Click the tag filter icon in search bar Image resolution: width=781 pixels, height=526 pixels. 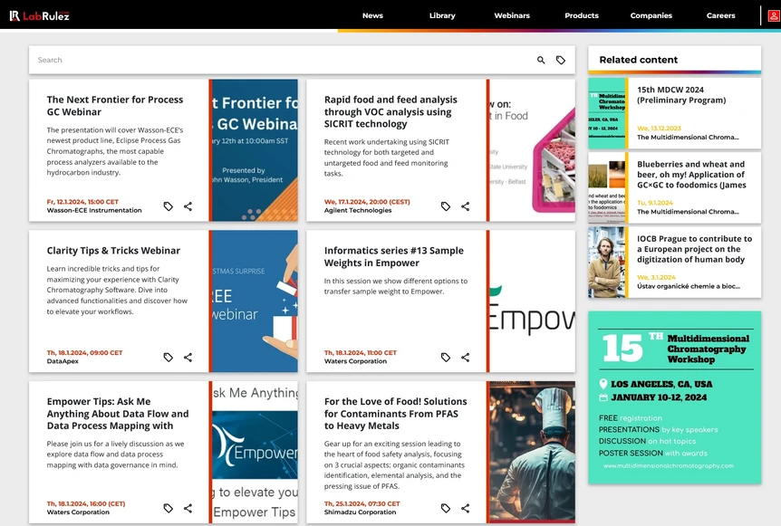[561, 61]
